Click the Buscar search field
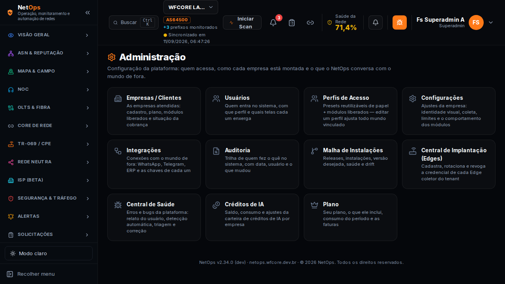The image size is (505, 284). pos(134,22)
